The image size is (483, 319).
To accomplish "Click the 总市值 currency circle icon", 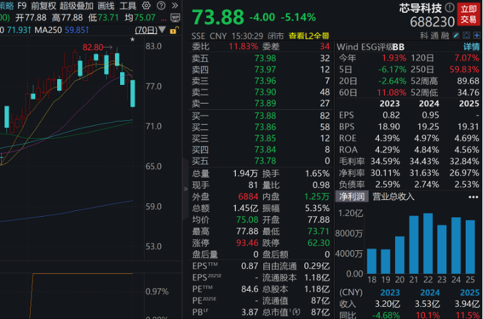I will tap(296, 312).
